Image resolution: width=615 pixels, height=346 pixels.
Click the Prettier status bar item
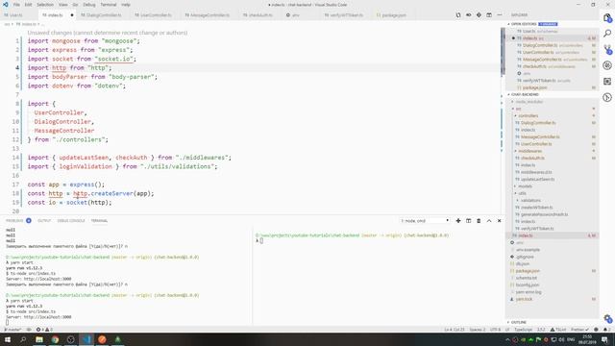coord(579,330)
